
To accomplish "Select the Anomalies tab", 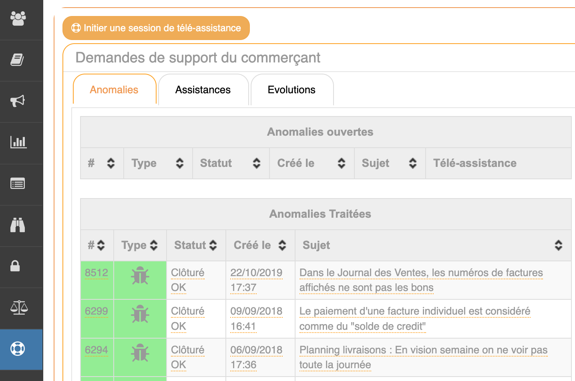I will [x=114, y=90].
